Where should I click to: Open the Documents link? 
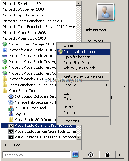click(x=94, y=41)
